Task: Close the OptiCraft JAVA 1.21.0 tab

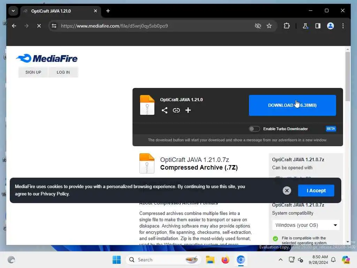Action: (x=96, y=11)
